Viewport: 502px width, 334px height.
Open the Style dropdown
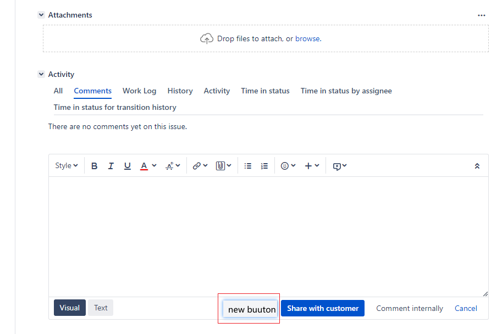(x=65, y=165)
